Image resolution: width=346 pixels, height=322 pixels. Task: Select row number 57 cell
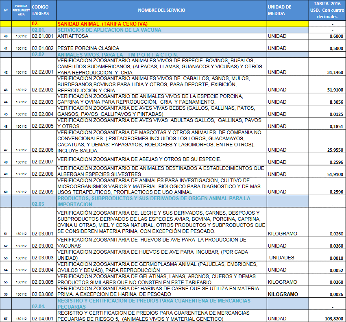click(x=6, y=319)
